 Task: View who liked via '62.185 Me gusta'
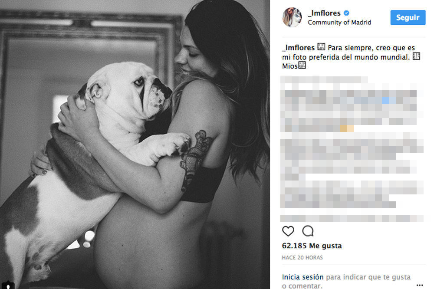[x=312, y=246]
